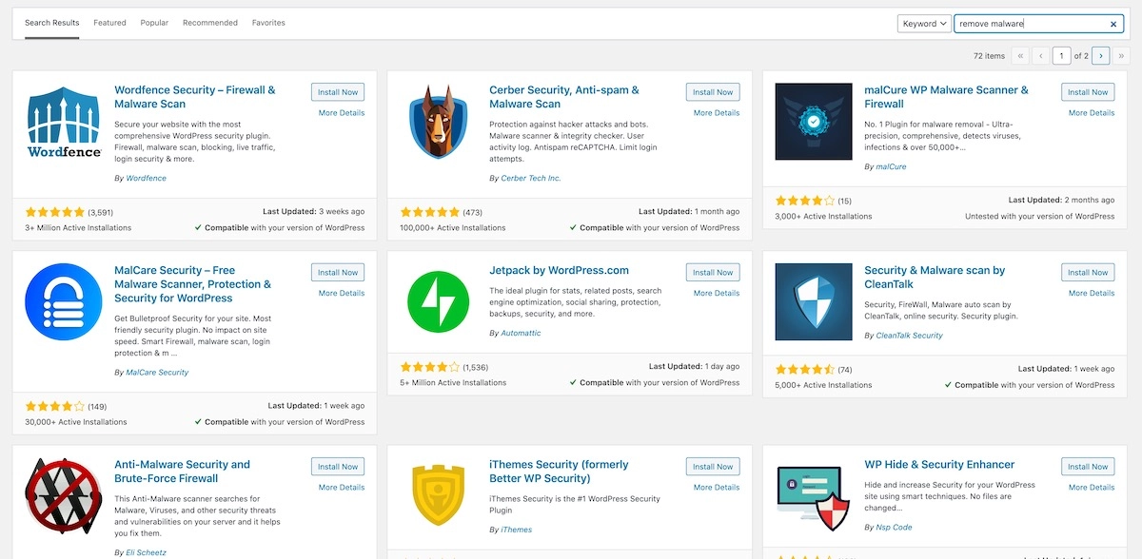The height and width of the screenshot is (559, 1142).
Task: Install Anti-Malware Security and Brute-Force Firewall
Action: (338, 467)
